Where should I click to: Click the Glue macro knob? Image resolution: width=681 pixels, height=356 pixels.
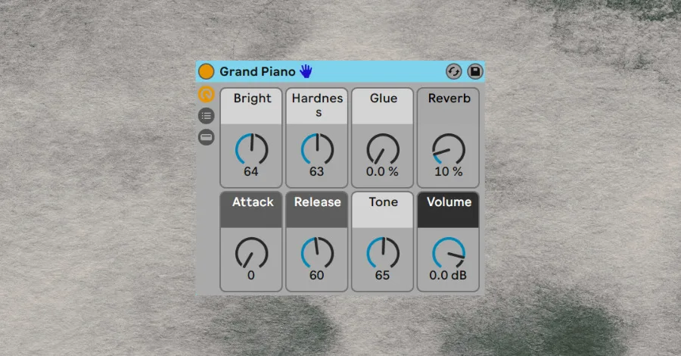point(383,149)
